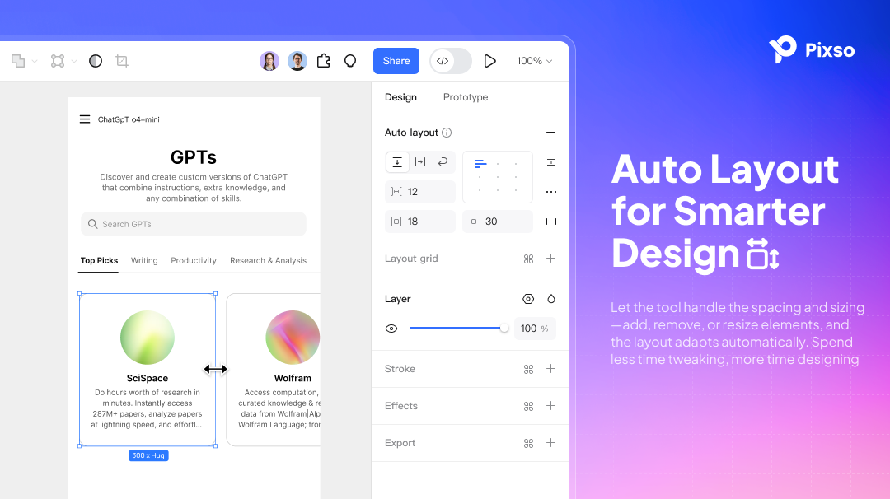Click the 300 x Hug size label
Image resolution: width=890 pixels, height=499 pixels.
point(148,455)
